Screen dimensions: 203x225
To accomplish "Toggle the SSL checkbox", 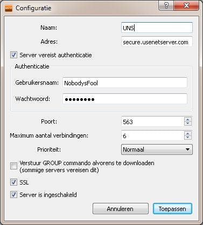I will (13, 182).
